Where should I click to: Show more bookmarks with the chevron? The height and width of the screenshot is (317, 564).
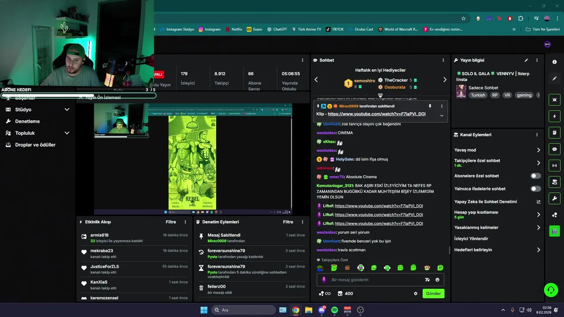pyautogui.click(x=514, y=29)
